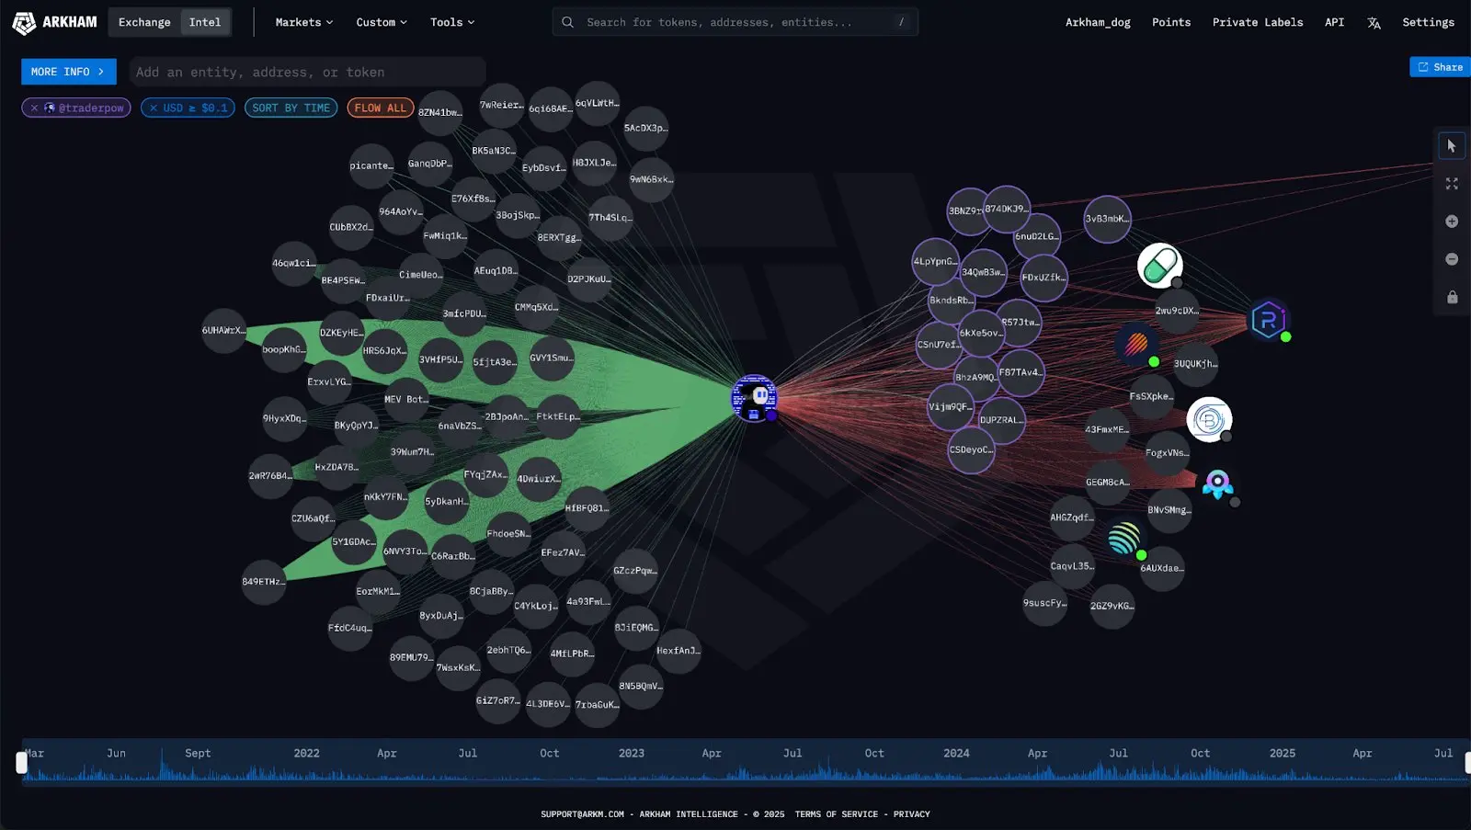Open the Privacy link
This screenshot has width=1471, height=830.
click(912, 814)
